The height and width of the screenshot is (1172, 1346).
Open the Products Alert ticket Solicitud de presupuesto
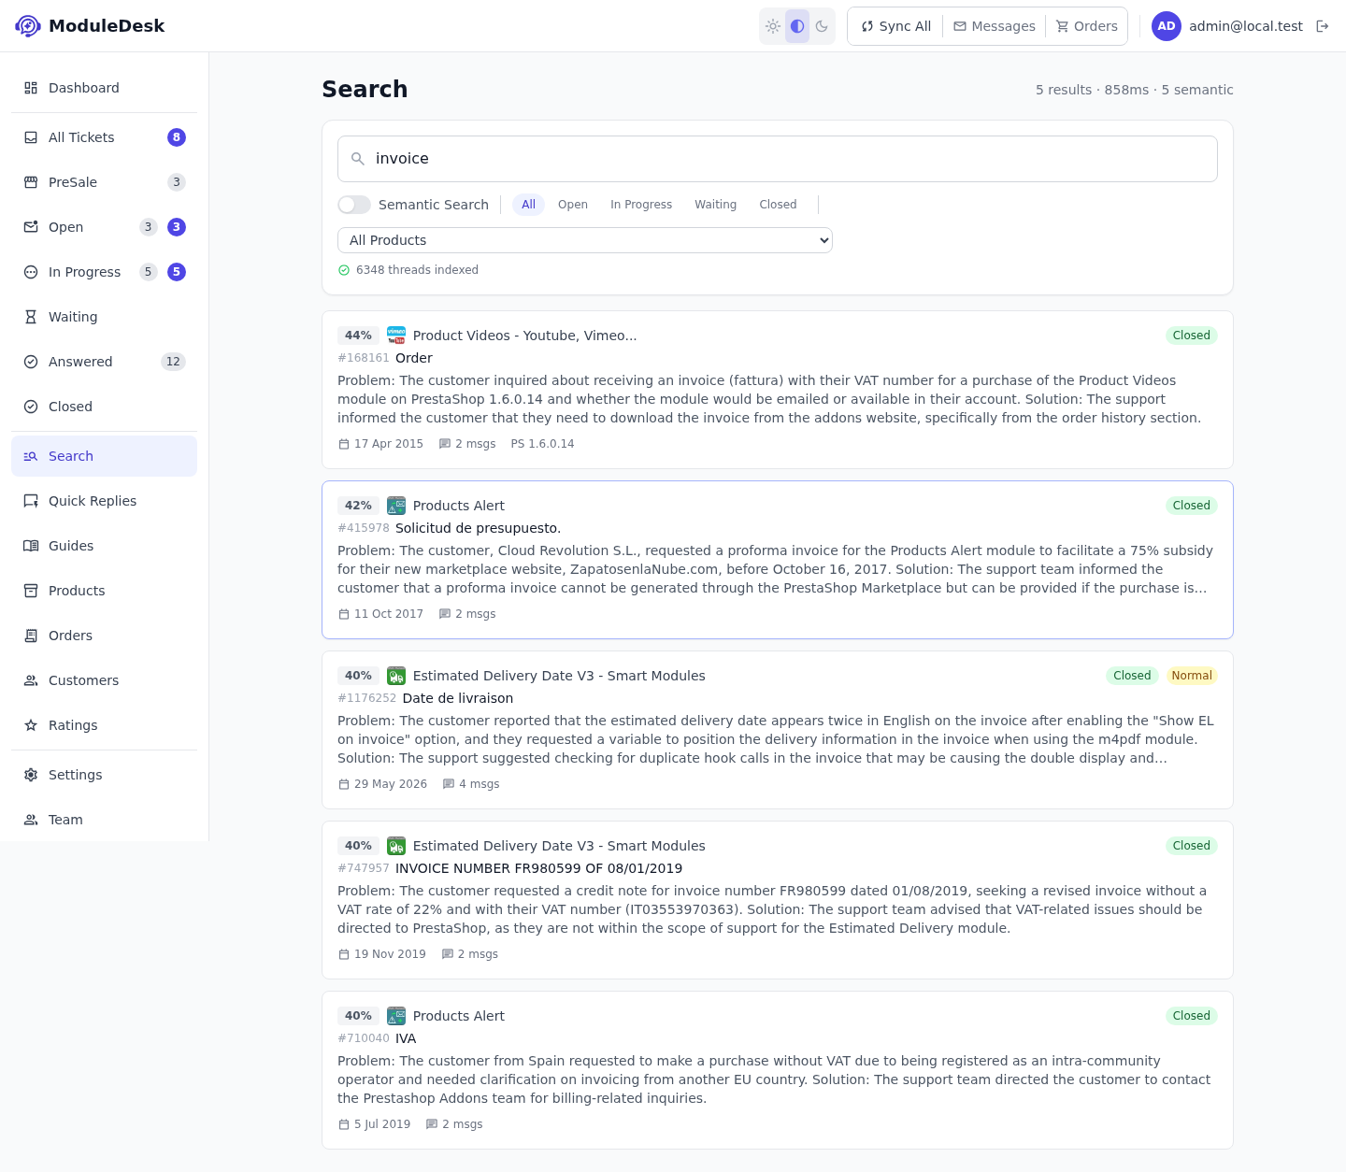tap(778, 560)
